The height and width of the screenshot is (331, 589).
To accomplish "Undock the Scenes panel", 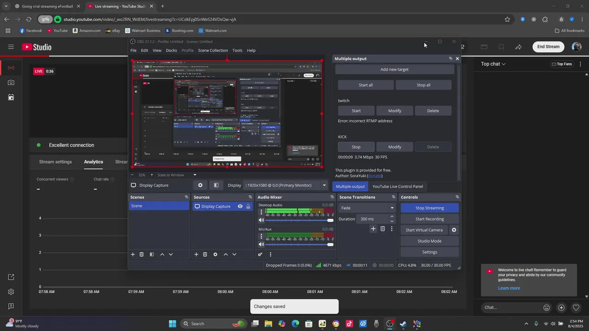I will pos(186,197).
